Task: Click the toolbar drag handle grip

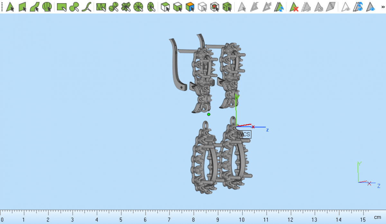Action: tap(2, 7)
